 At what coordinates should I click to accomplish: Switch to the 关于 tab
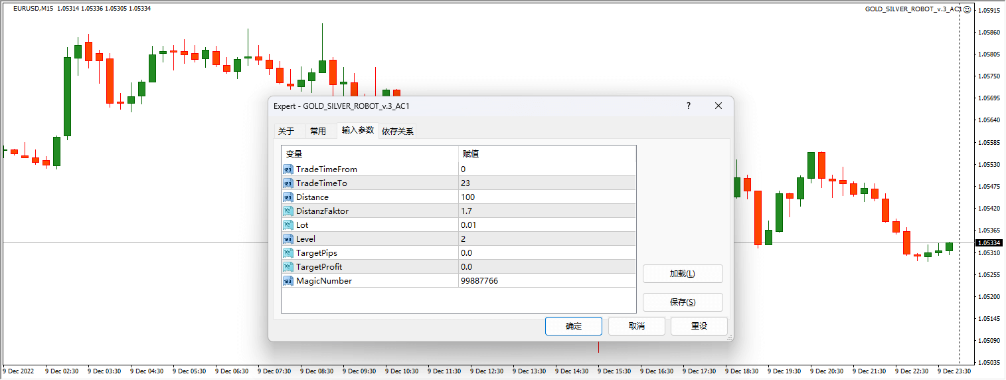coord(286,132)
